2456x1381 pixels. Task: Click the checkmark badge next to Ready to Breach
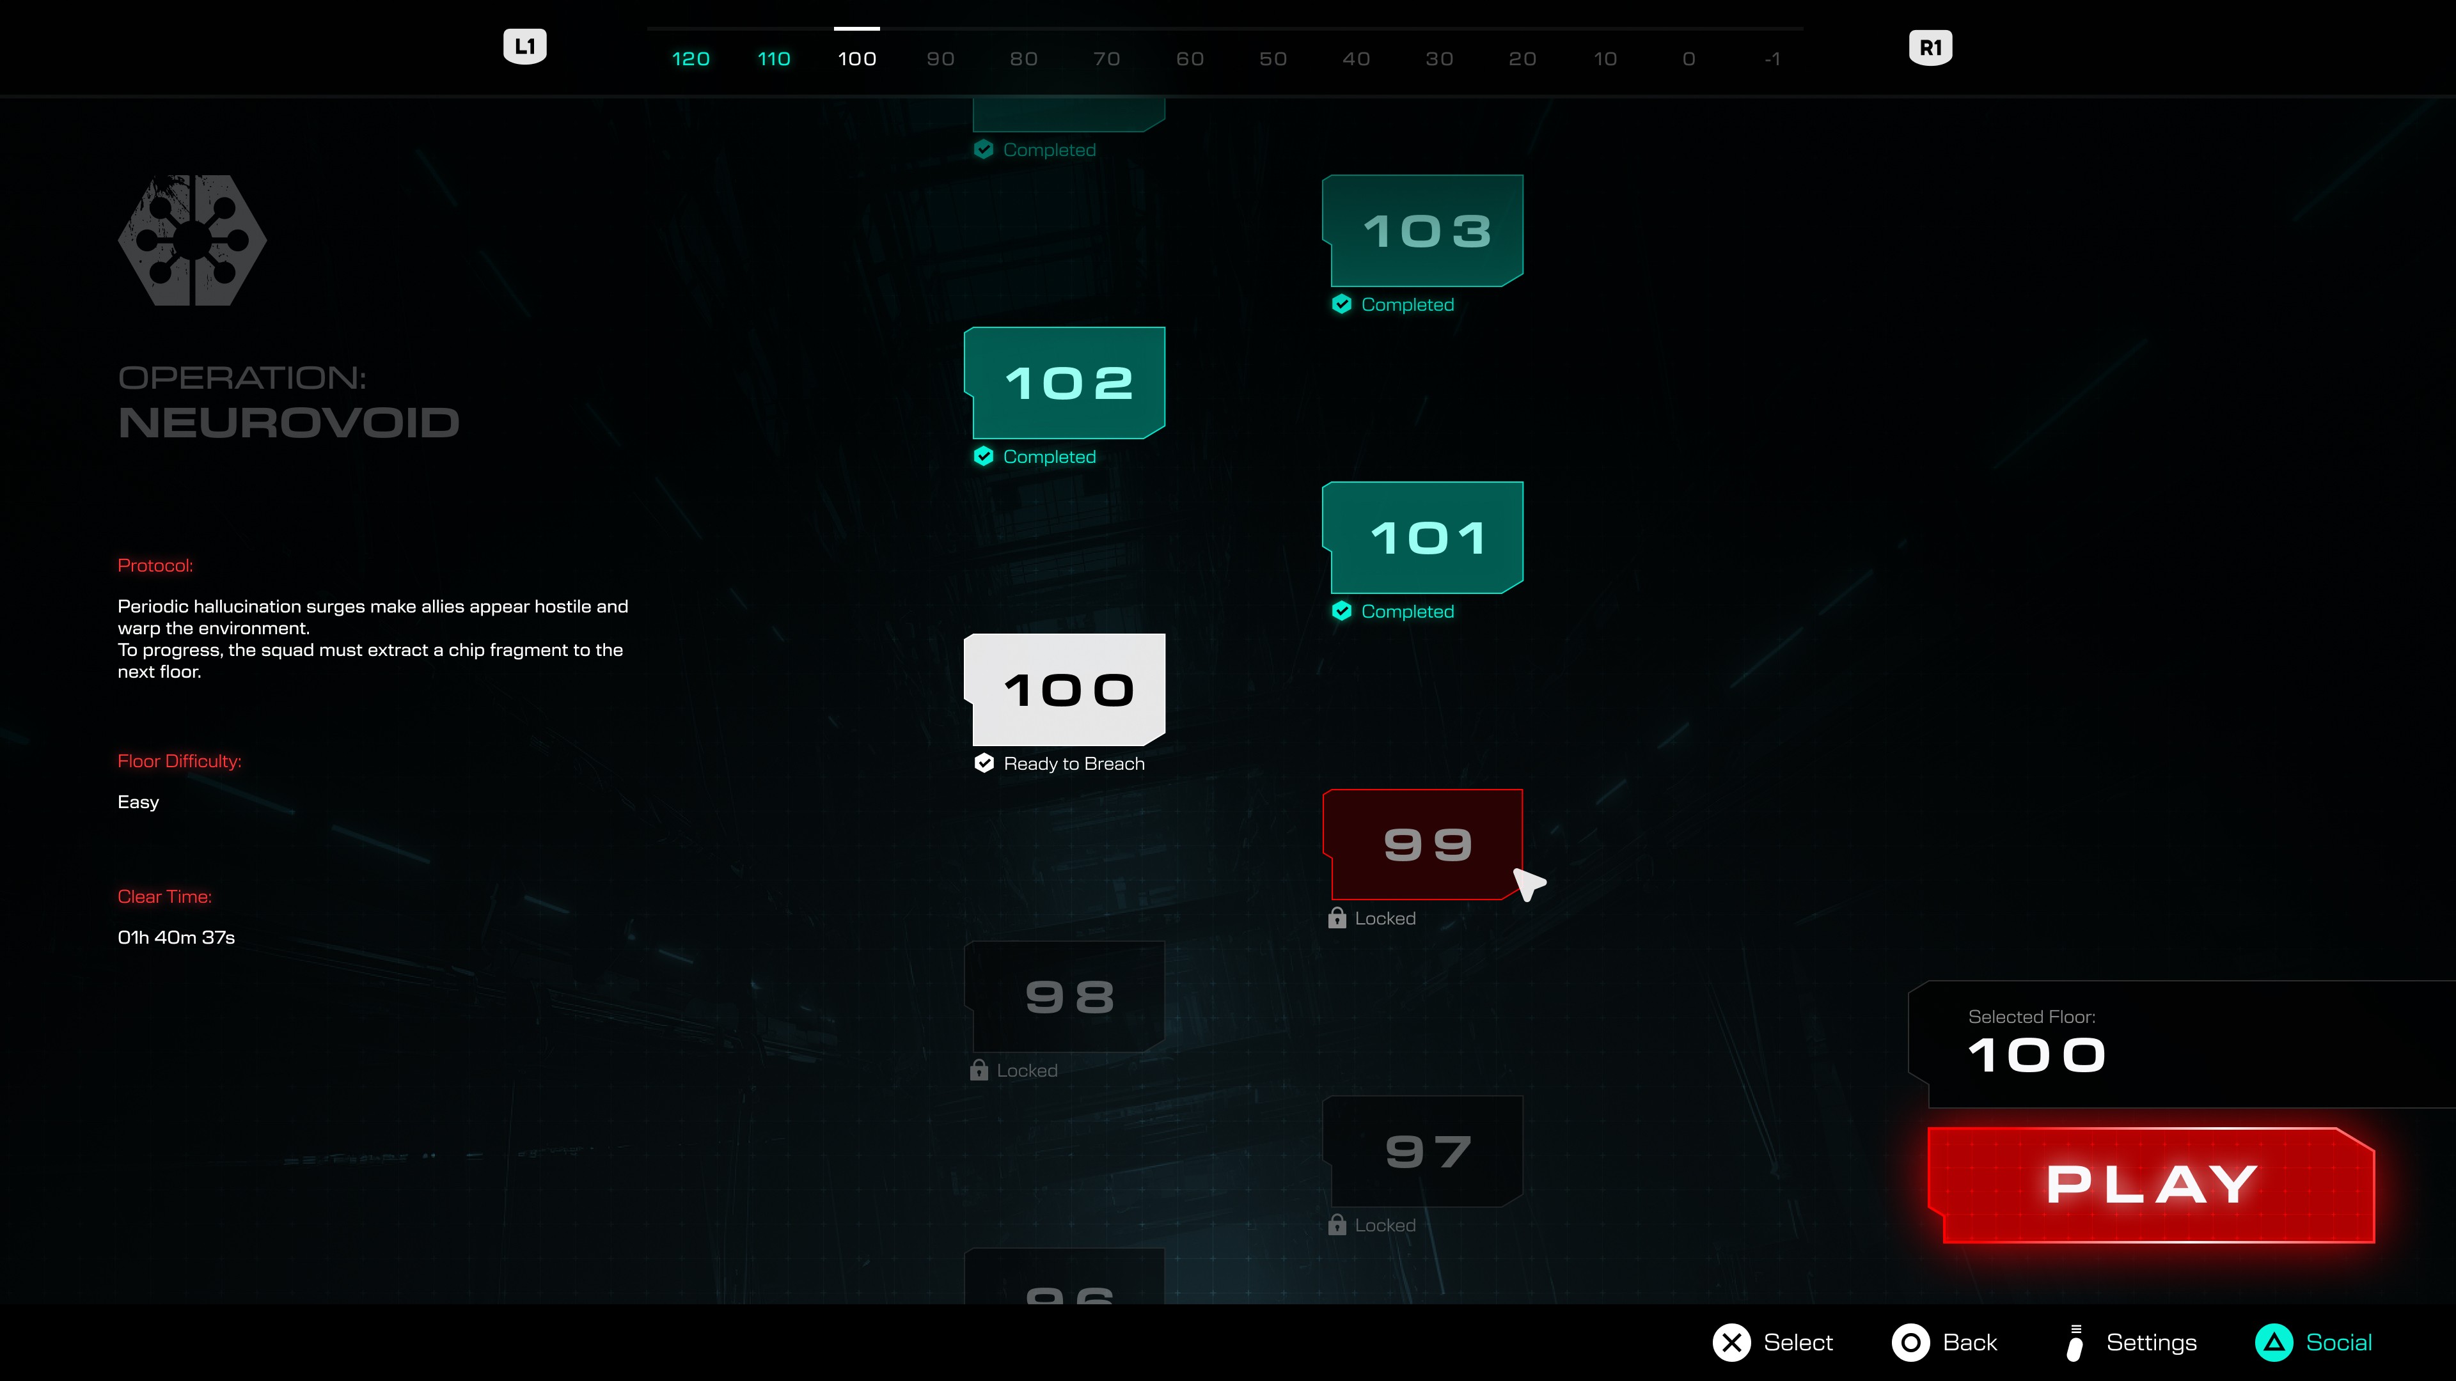pyautogui.click(x=984, y=763)
